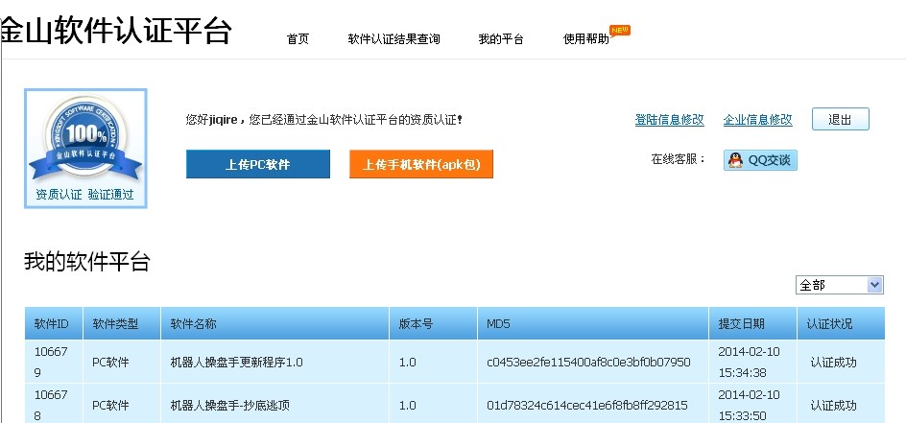Screen dimensions: 906x423
Task: Go to 软件认证结果查询 page
Action: (x=393, y=39)
